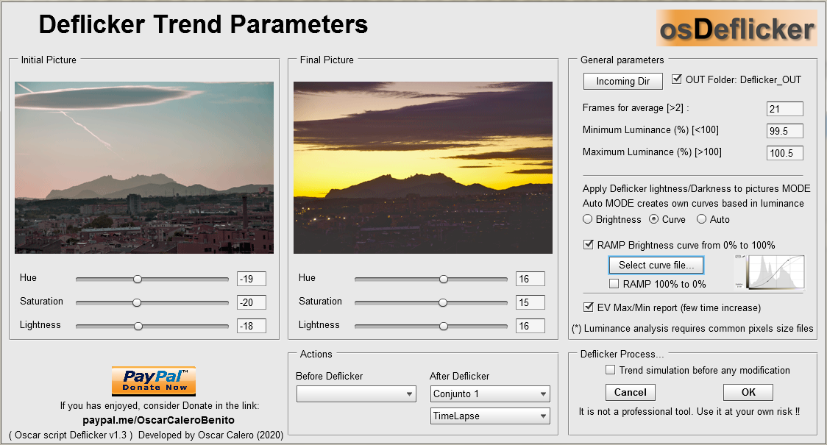Select the Curve mode radio button
Viewport: 827px width, 445px height.
(x=653, y=218)
